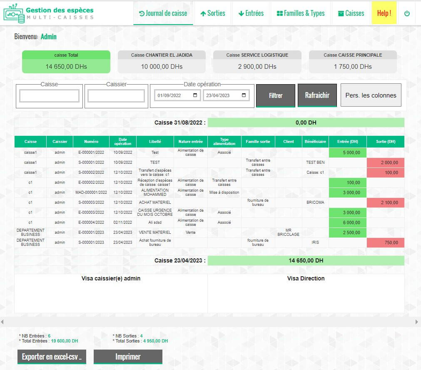Click the power logout icon

click(406, 12)
